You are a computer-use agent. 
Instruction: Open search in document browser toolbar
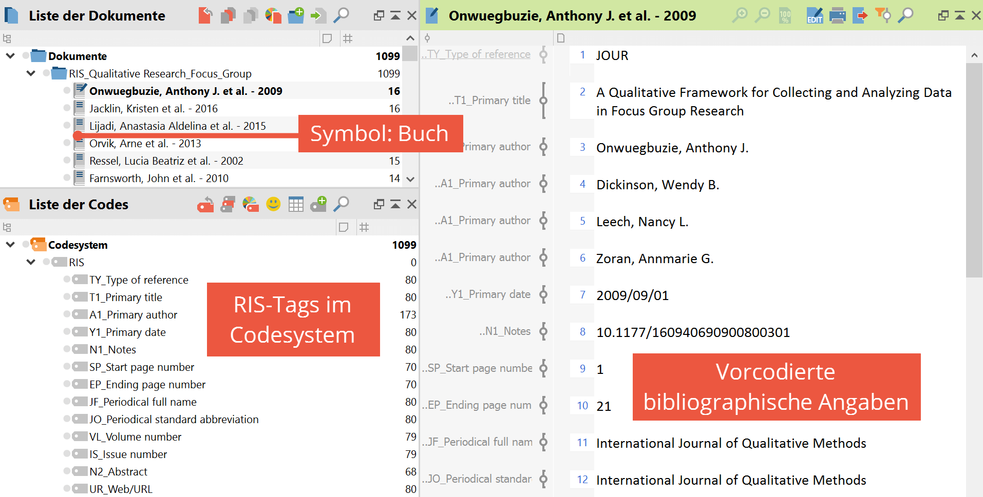[x=906, y=15]
